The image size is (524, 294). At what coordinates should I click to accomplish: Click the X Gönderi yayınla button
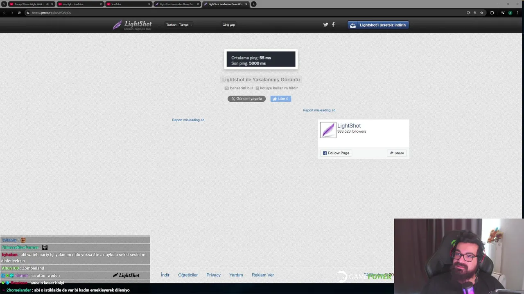(246, 98)
